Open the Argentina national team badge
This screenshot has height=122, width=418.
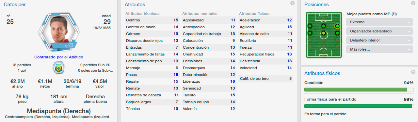tap(59, 68)
